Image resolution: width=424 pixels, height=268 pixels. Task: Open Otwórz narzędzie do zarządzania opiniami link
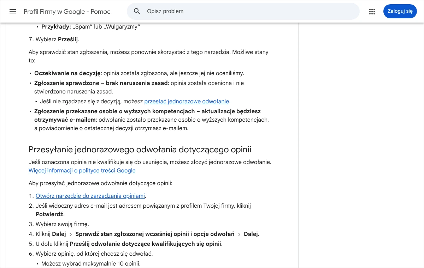(x=90, y=196)
